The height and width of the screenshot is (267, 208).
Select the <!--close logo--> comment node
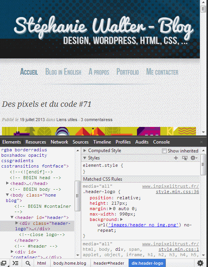(x=42, y=234)
